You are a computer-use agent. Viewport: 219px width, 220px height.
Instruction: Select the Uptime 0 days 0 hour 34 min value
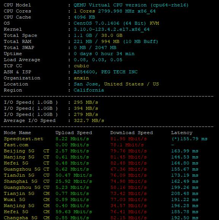(104, 54)
